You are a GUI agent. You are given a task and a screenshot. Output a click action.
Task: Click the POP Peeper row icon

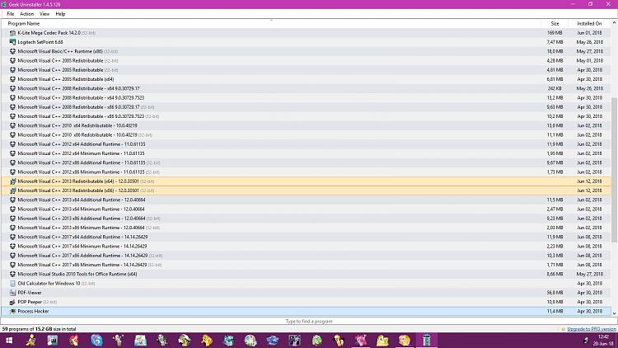pos(12,302)
